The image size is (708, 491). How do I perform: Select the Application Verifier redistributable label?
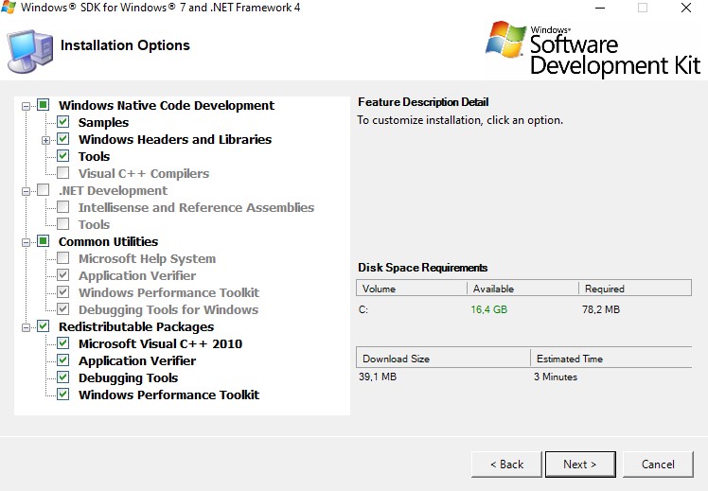pyautogui.click(x=137, y=361)
